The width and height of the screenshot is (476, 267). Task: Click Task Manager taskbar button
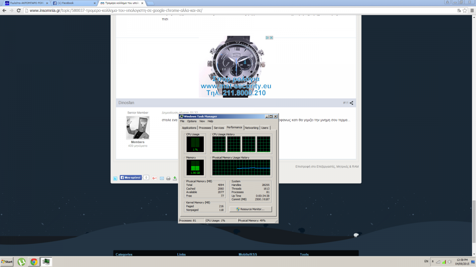(x=46, y=262)
